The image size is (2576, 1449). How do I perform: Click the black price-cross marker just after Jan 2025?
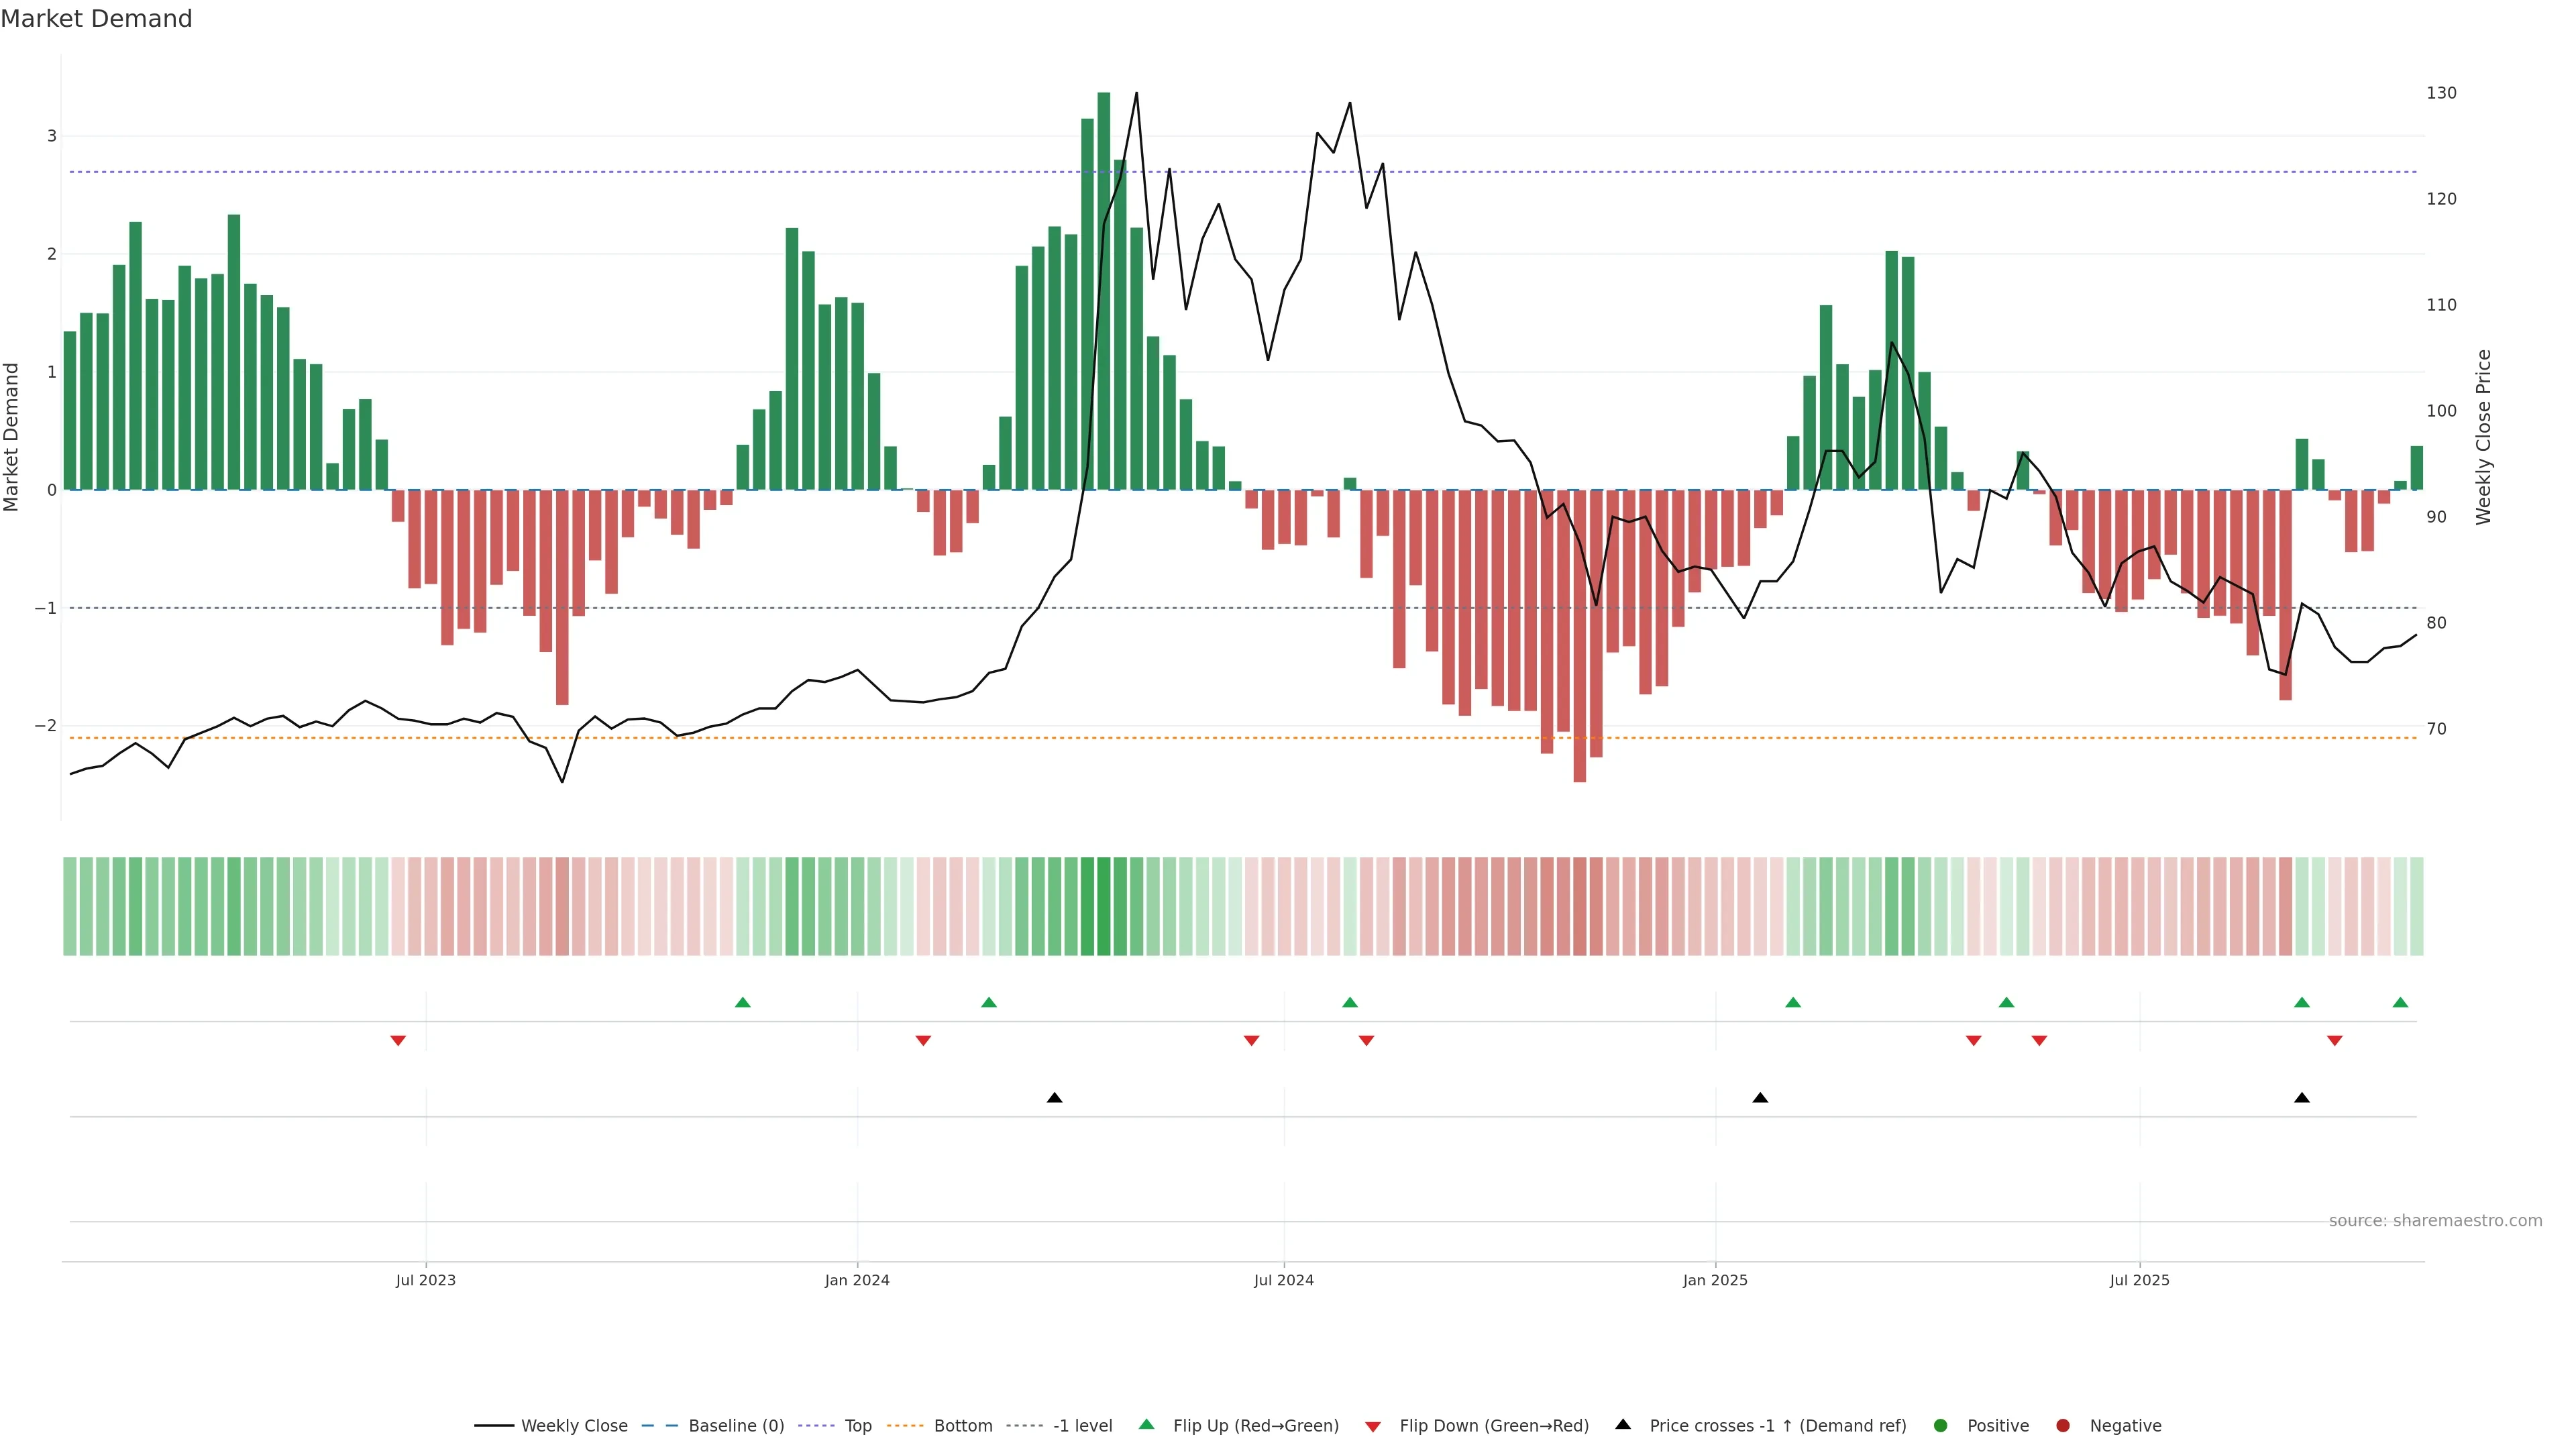click(1760, 1098)
